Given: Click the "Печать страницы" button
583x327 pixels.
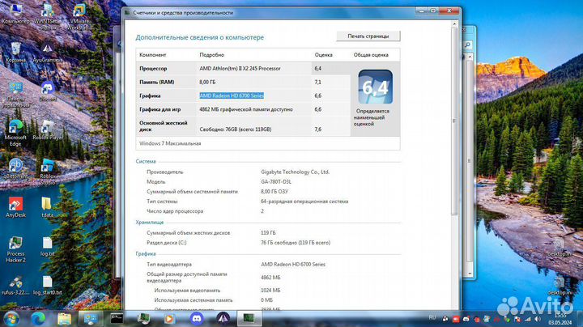Looking at the screenshot, I should click(368, 36).
